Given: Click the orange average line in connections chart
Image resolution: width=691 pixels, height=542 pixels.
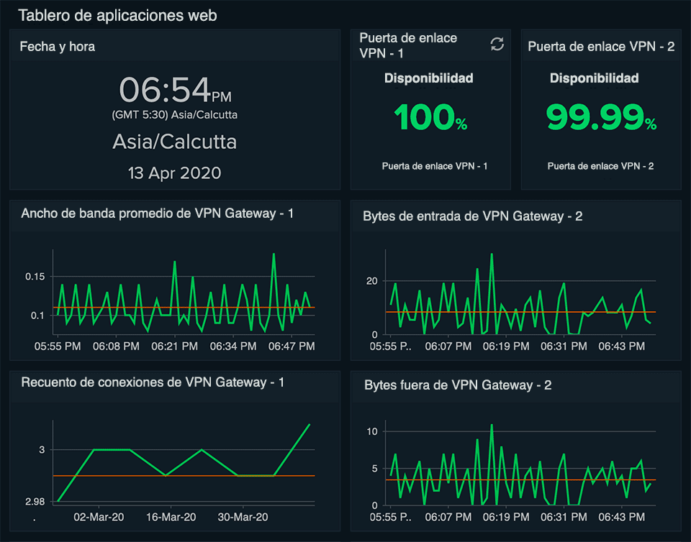Looking at the screenshot, I should coord(184,476).
